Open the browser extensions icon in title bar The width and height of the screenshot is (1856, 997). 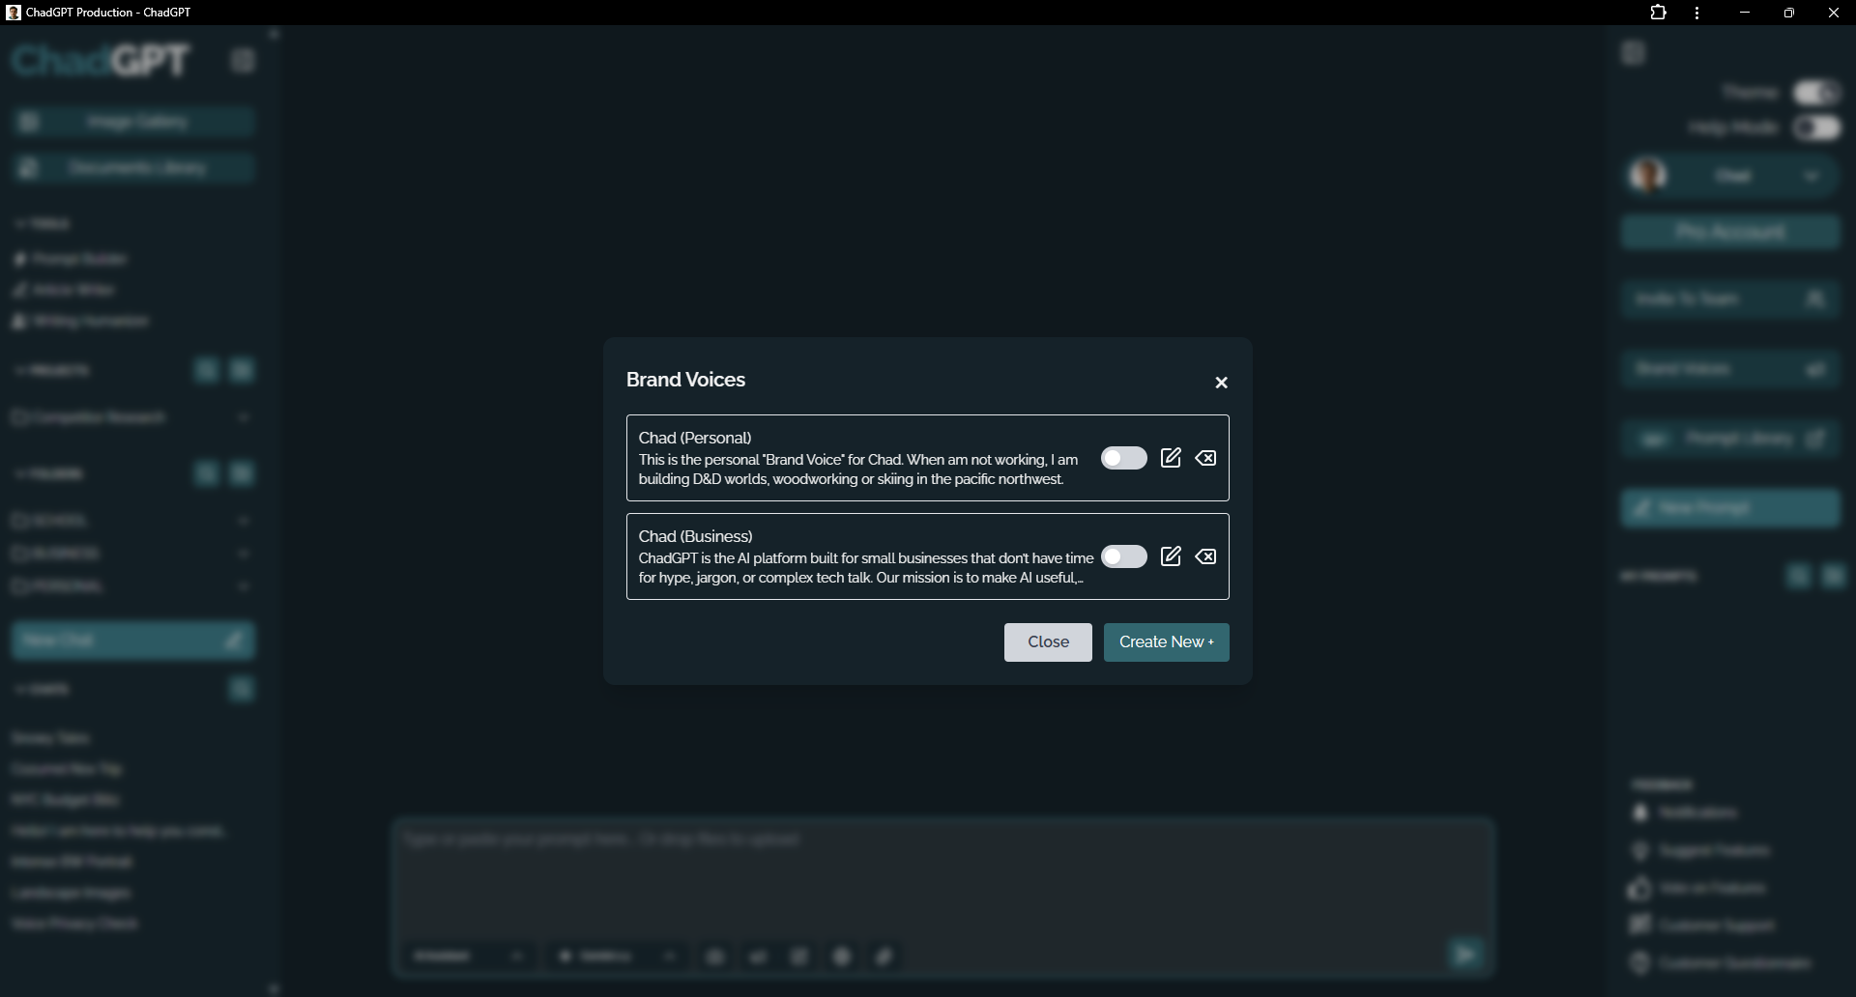tap(1658, 13)
